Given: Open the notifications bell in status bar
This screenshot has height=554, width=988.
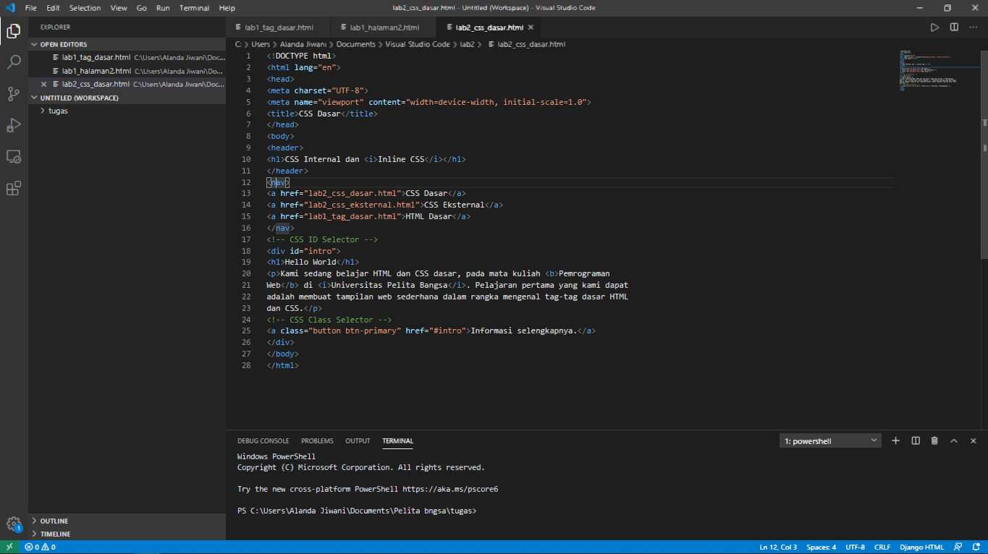Looking at the screenshot, I should click(x=975, y=547).
